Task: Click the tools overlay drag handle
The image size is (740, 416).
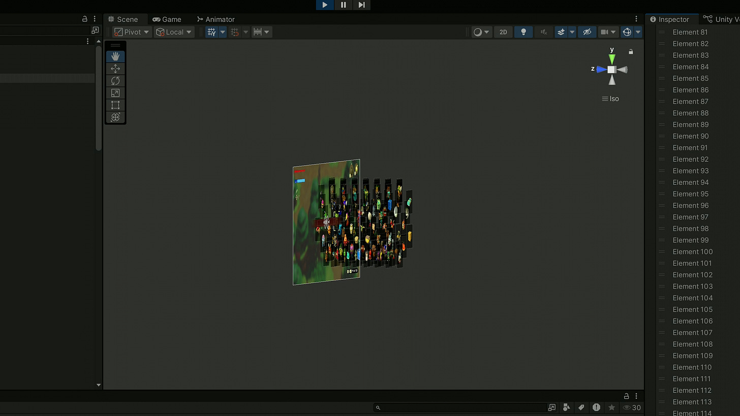Action: point(115,45)
